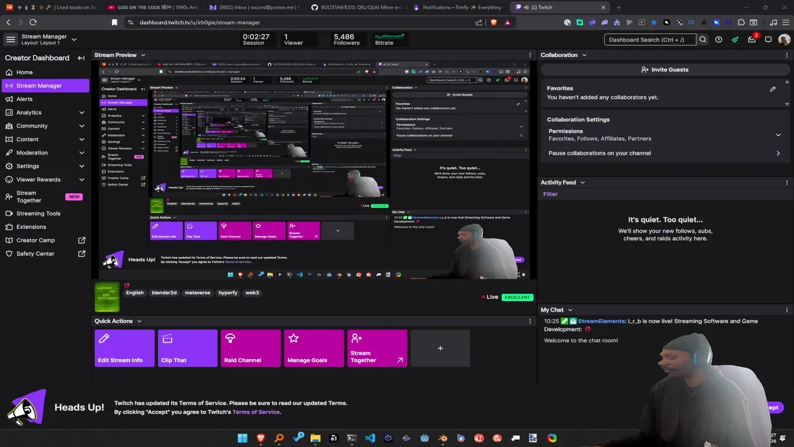794x447 pixels.
Task: Open the Stream Manager layout dropdown
Action: (74, 39)
